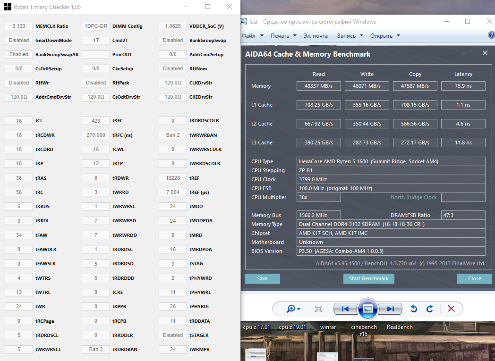Open zoom tool in Photo Viewer
The width and height of the screenshot is (495, 361).
pos(290,309)
